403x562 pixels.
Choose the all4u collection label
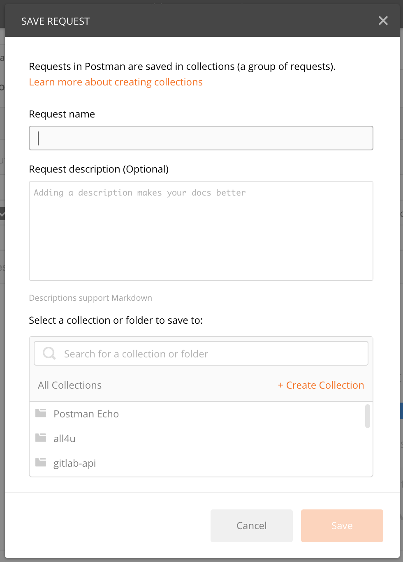(x=65, y=439)
